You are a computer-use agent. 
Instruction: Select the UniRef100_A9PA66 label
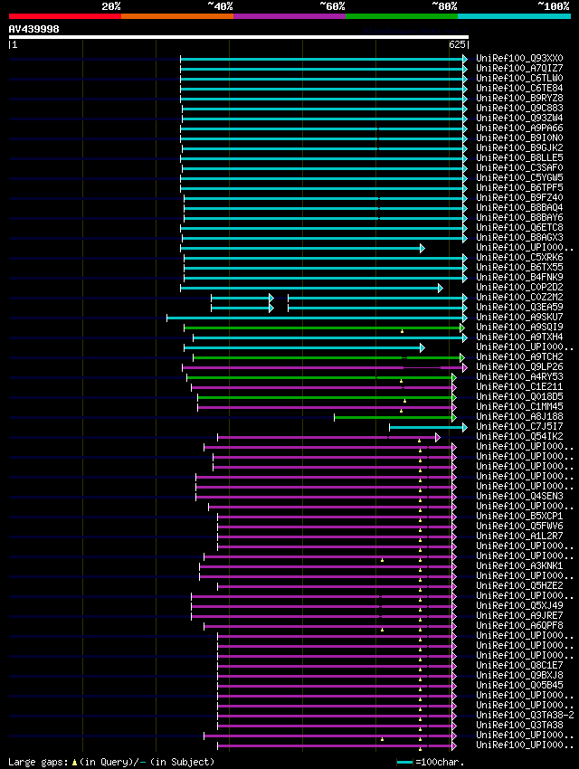pos(519,128)
